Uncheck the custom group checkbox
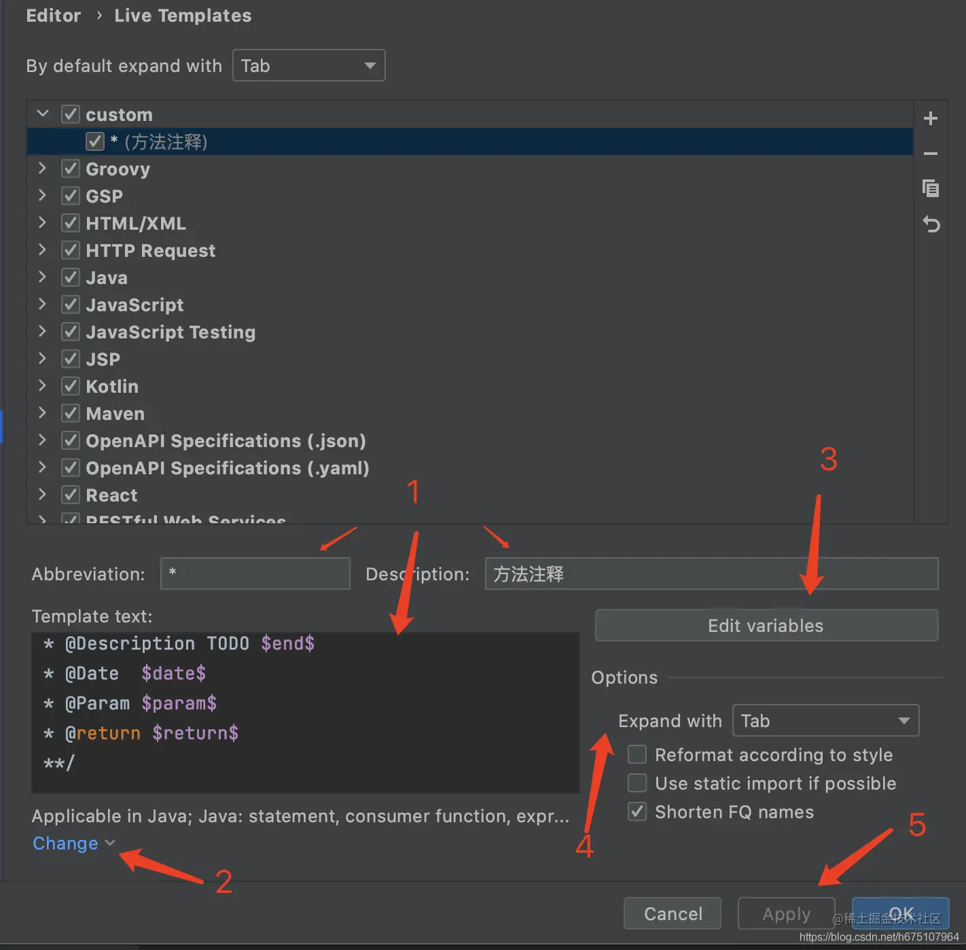966x950 pixels. point(71,114)
